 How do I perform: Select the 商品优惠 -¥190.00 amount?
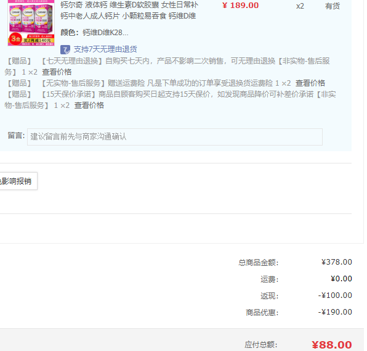pos(335,312)
